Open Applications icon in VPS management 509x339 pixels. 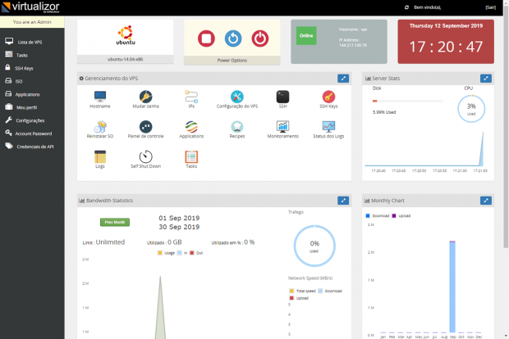pos(191,127)
